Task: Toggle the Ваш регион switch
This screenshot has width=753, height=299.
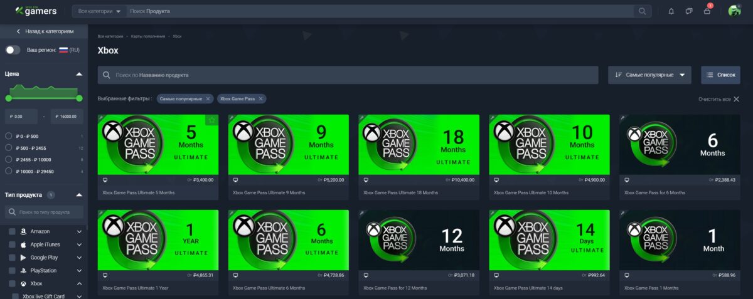Action: tap(13, 50)
